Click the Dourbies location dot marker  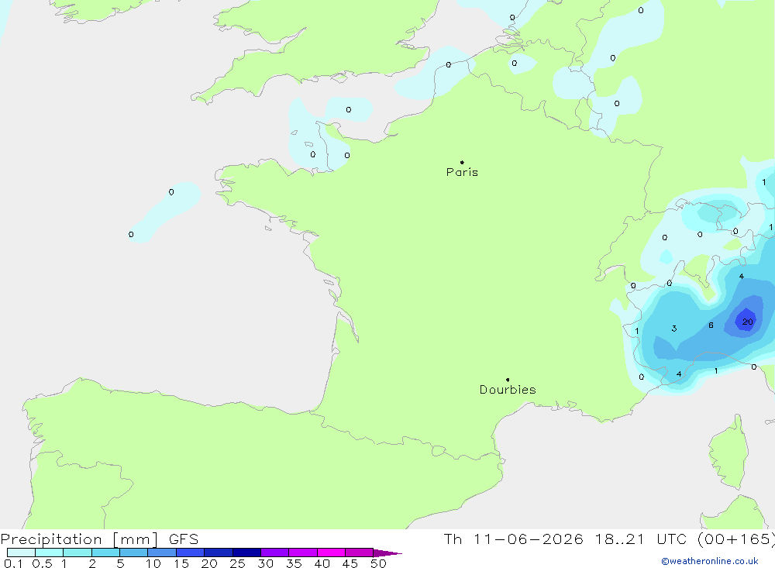[508, 380]
